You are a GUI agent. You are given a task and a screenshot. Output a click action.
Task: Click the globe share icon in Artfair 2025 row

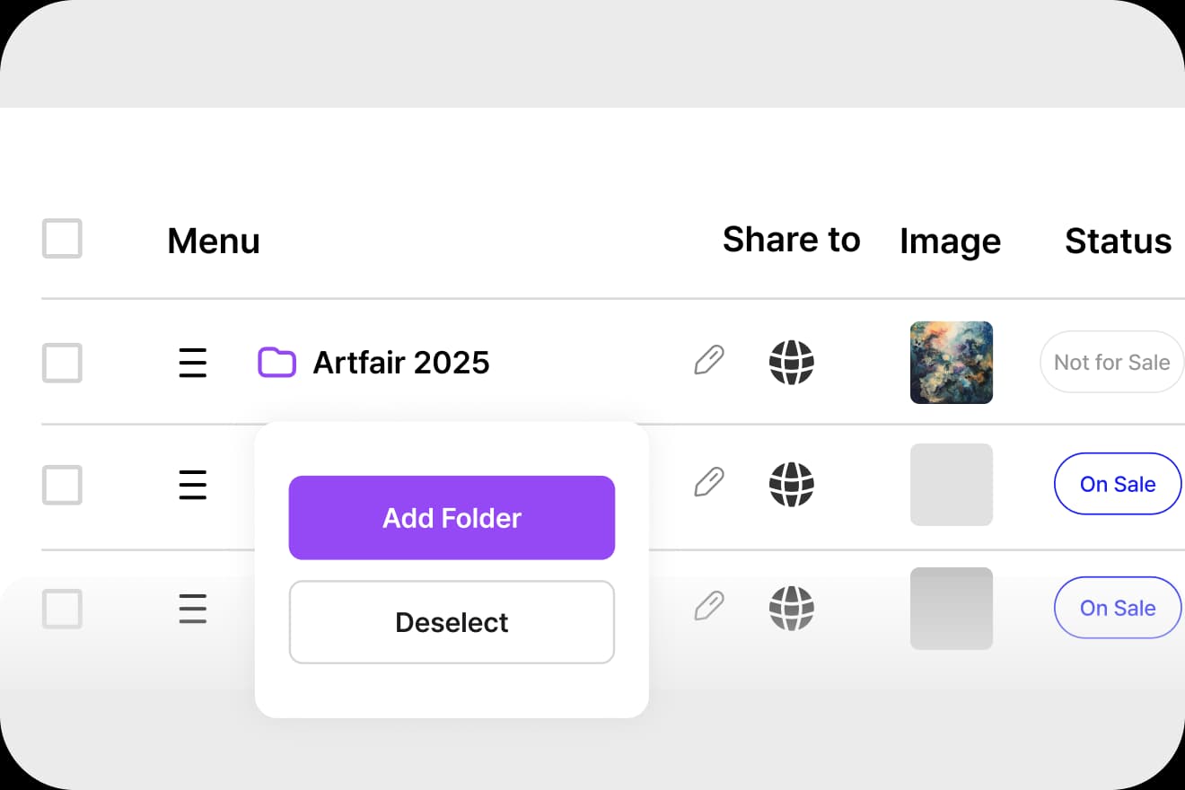tap(792, 363)
